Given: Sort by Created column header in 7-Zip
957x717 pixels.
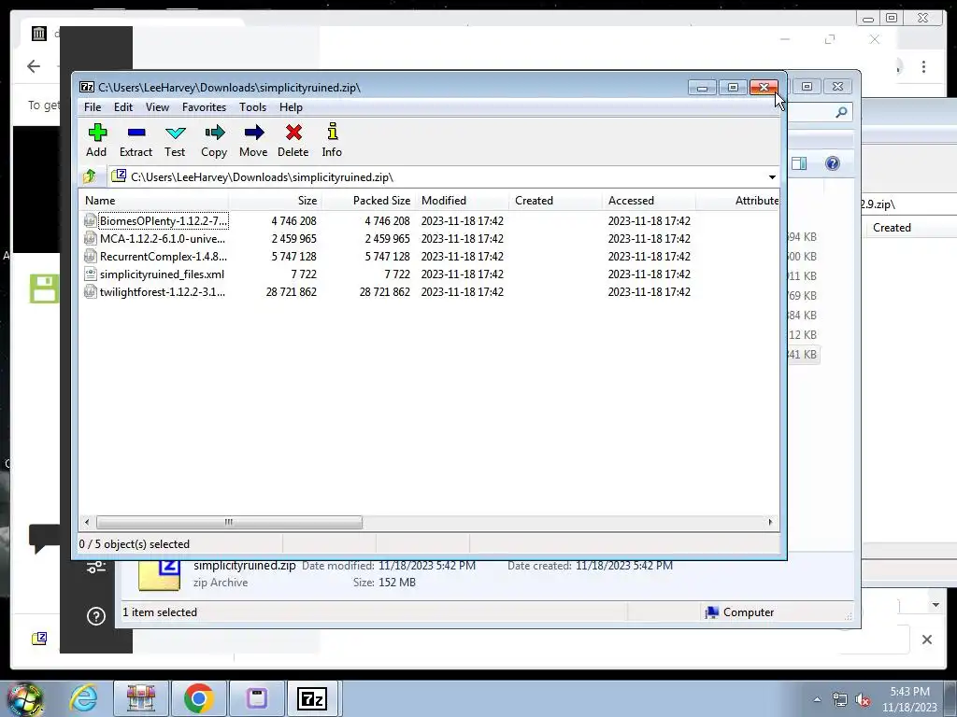Looking at the screenshot, I should [555, 201].
